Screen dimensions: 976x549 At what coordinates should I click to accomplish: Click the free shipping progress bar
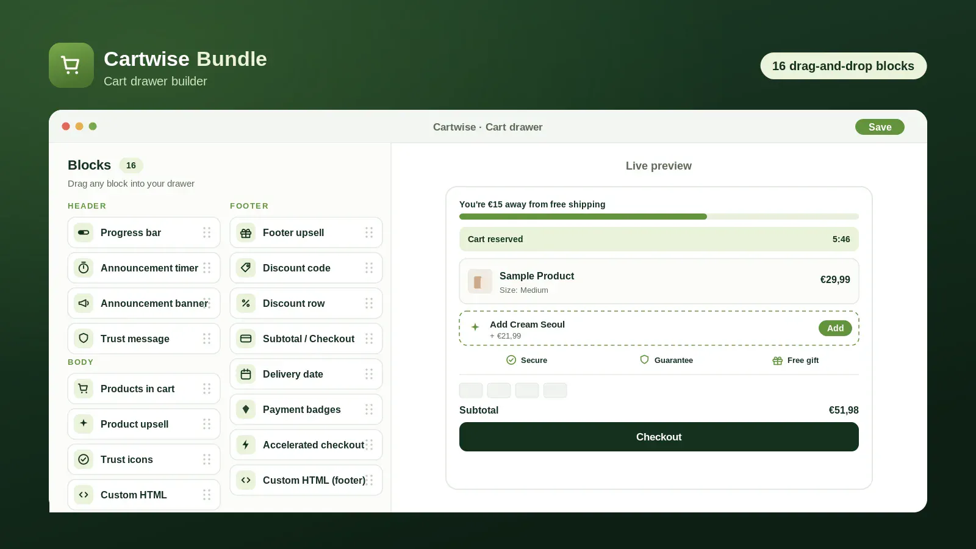click(659, 217)
